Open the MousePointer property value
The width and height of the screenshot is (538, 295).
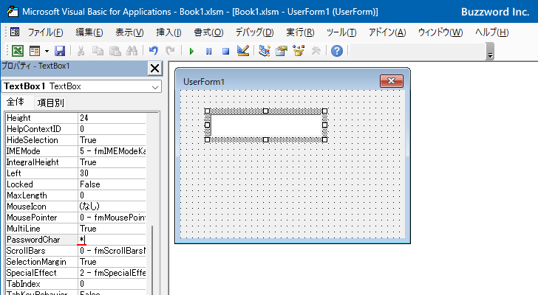112,218
